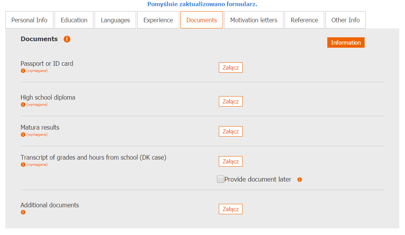
Task: Click info icon next to Provide document later
Action: click(300, 180)
